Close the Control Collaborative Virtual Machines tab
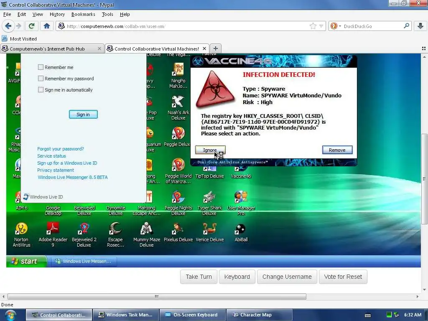The image size is (428, 321). [204, 48]
